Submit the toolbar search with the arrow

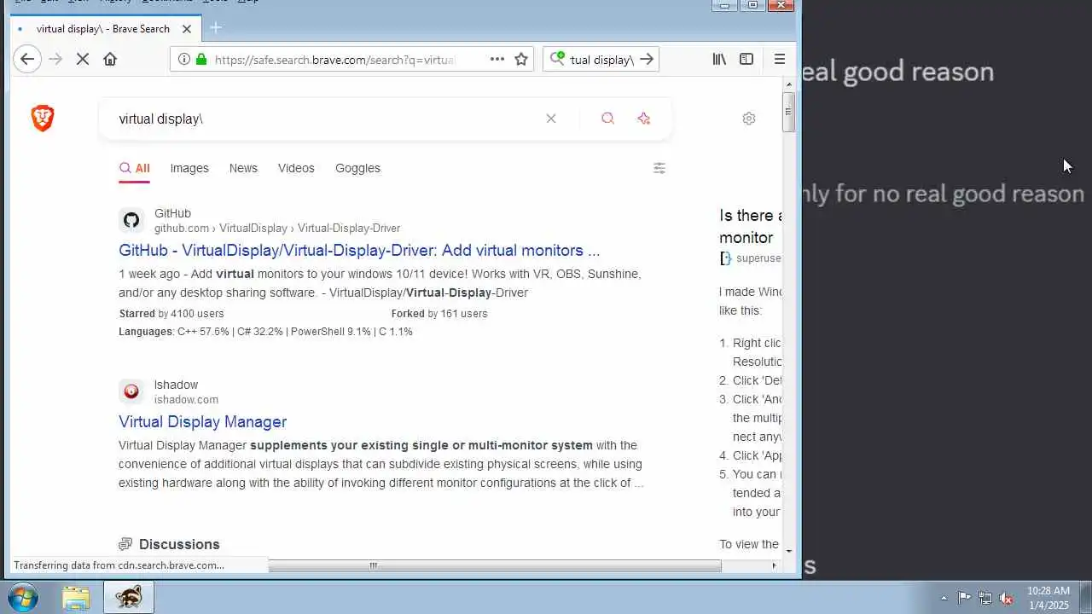tap(647, 59)
